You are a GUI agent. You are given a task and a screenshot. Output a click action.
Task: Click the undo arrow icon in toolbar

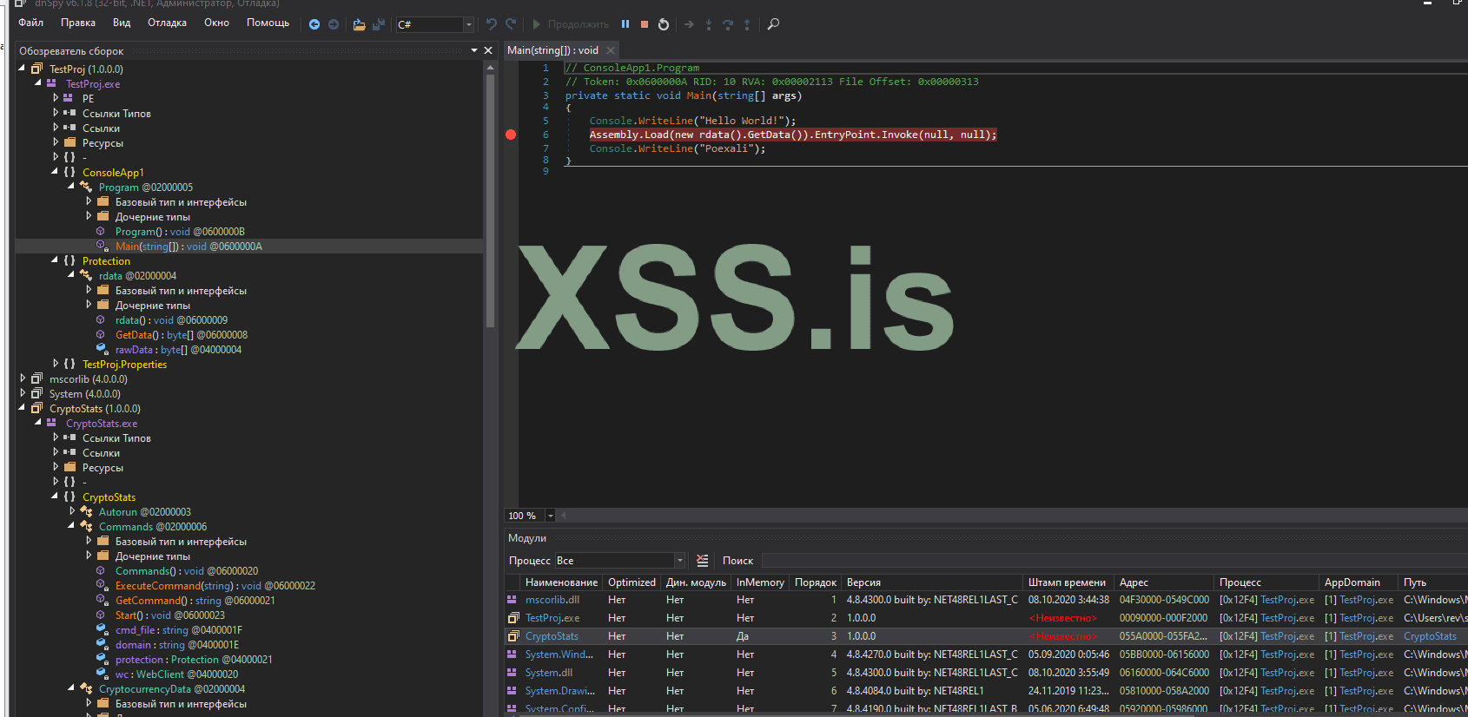[x=492, y=24]
